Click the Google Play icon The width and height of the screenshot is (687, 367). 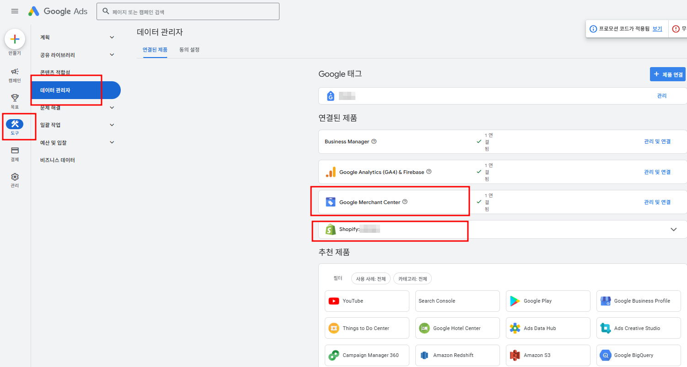[x=515, y=301]
